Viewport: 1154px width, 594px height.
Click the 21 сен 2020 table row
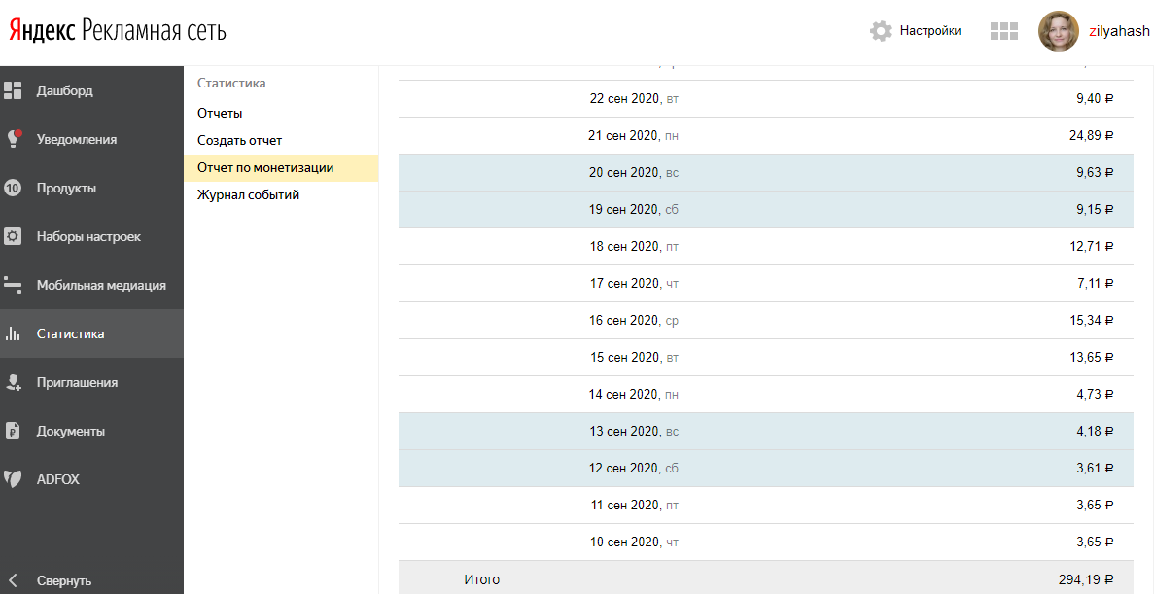point(765,135)
